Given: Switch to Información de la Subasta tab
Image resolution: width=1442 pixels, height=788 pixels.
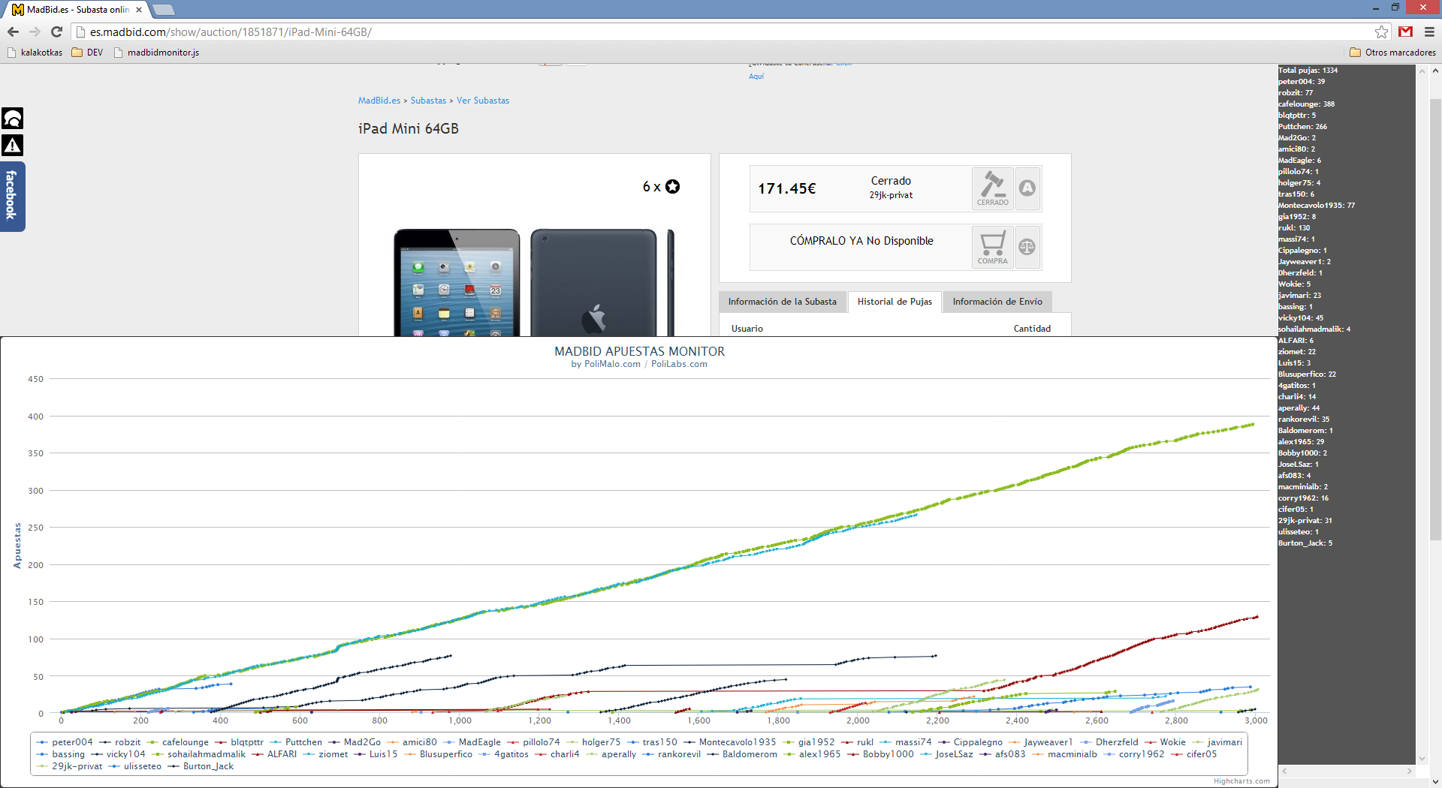Looking at the screenshot, I should click(x=783, y=302).
